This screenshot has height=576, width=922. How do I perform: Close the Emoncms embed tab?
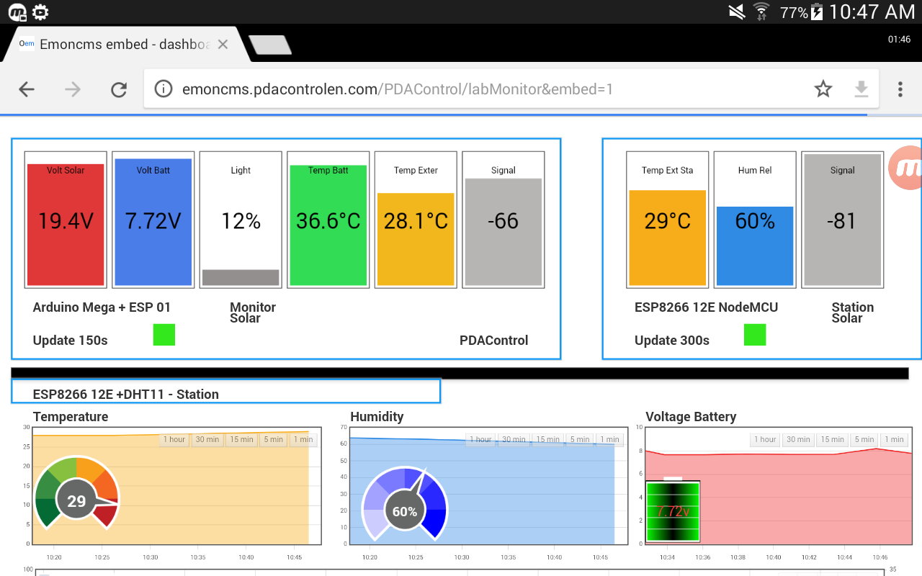[223, 45]
